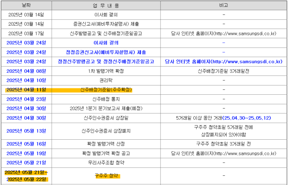Click the date '2025년 04월 08일'
Screen dimensions: 288x185
26,71
